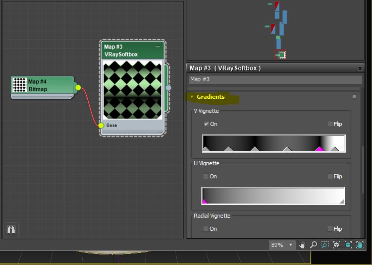Enable the U Vignette On checkbox
372x265 pixels.
[206, 176]
